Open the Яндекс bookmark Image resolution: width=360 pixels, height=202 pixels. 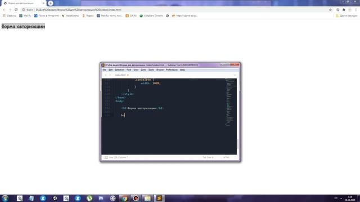pyautogui.click(x=88, y=16)
